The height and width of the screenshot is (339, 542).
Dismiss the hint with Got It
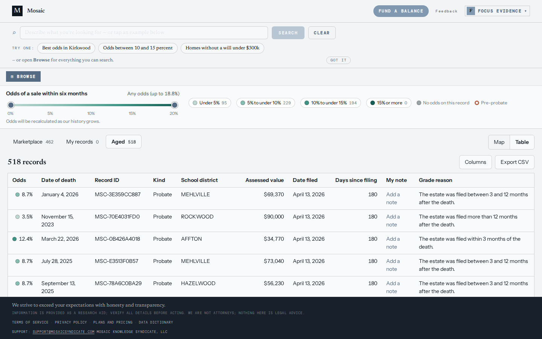(338, 60)
